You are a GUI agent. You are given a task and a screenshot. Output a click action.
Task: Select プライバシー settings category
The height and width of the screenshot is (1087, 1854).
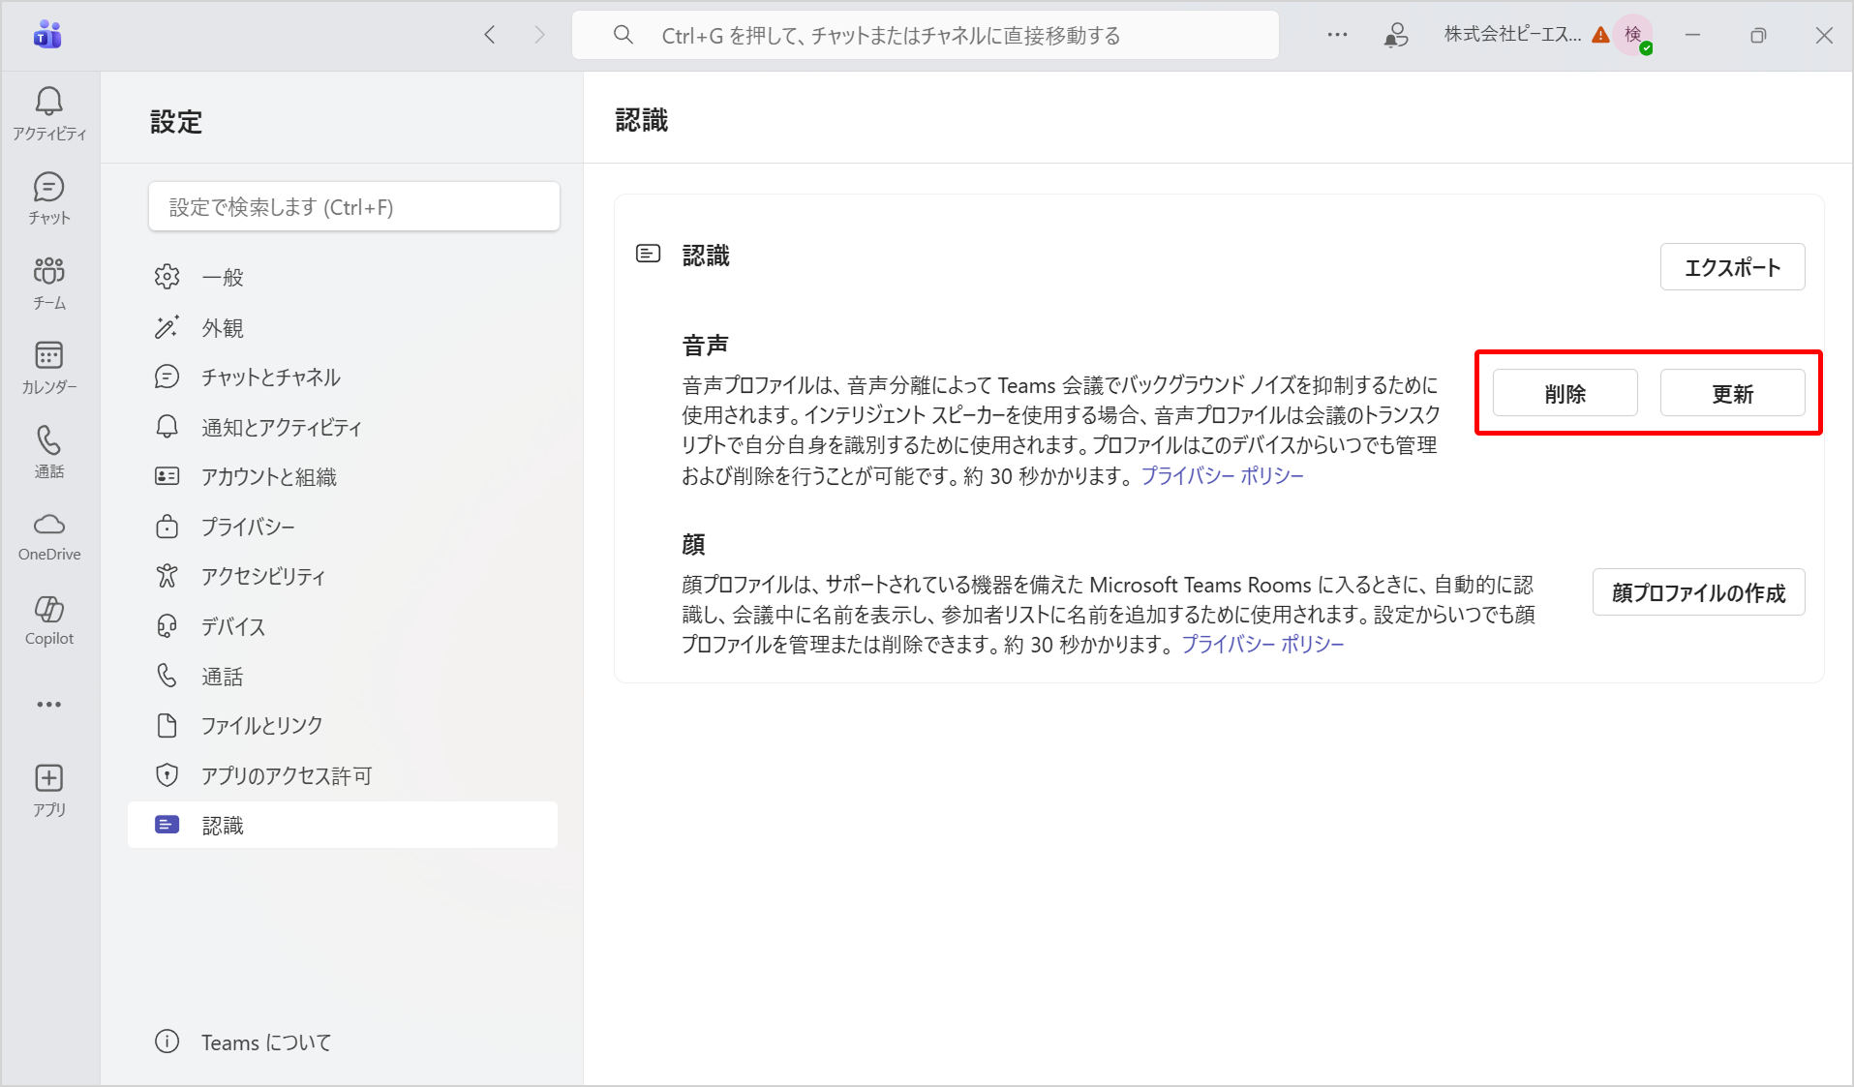point(248,527)
